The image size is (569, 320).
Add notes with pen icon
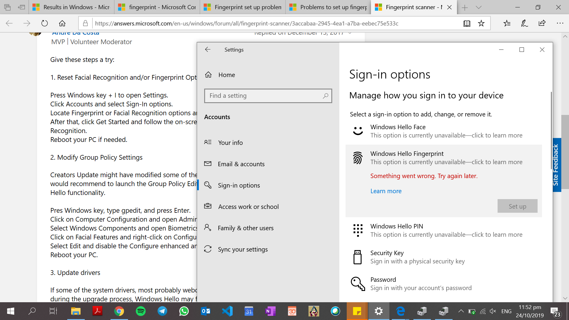pos(524,23)
